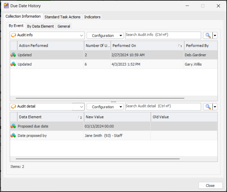Viewport: 227px width, 192px height.
Task: Open the upper Configuration dropdown menu
Action: click(105, 35)
